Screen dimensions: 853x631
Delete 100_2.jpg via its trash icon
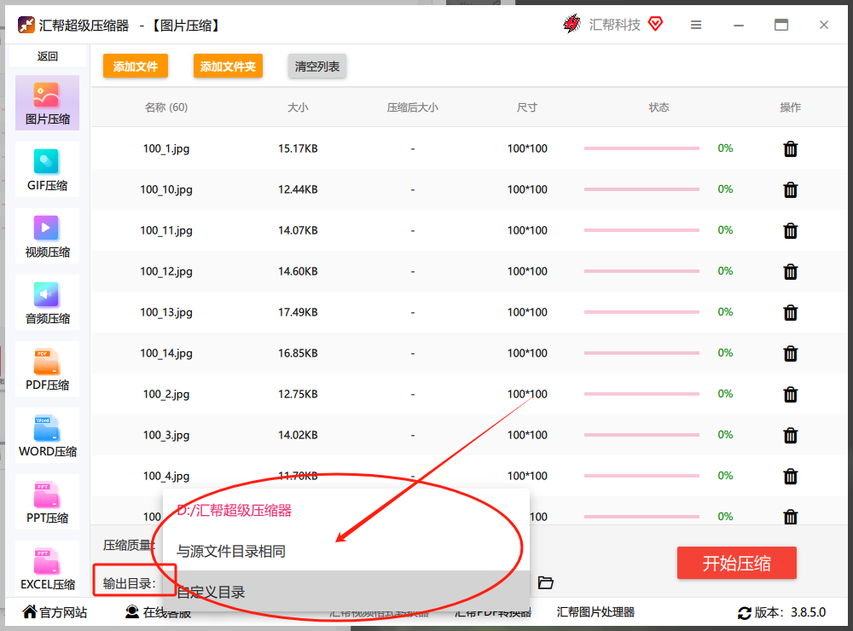(791, 394)
